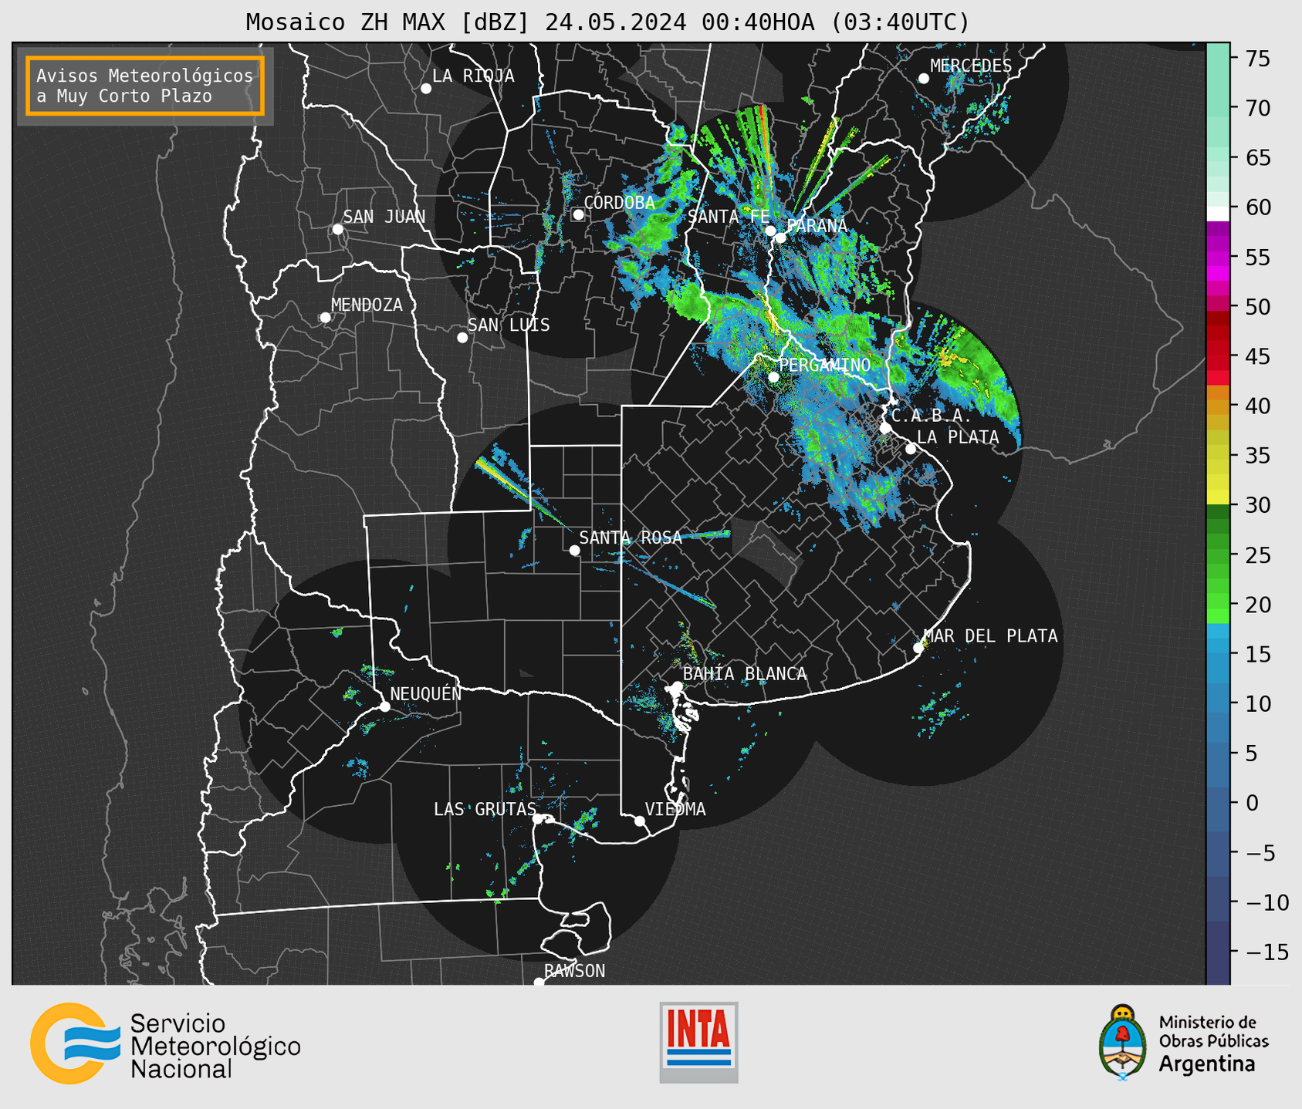Click the dark -15 dBZ band on colorbar

pyautogui.click(x=1218, y=952)
